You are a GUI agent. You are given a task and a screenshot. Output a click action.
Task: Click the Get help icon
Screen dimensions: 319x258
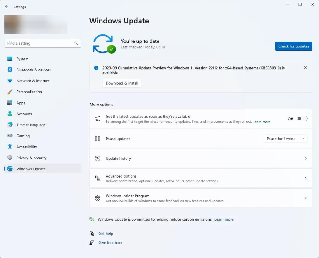coord(92,234)
